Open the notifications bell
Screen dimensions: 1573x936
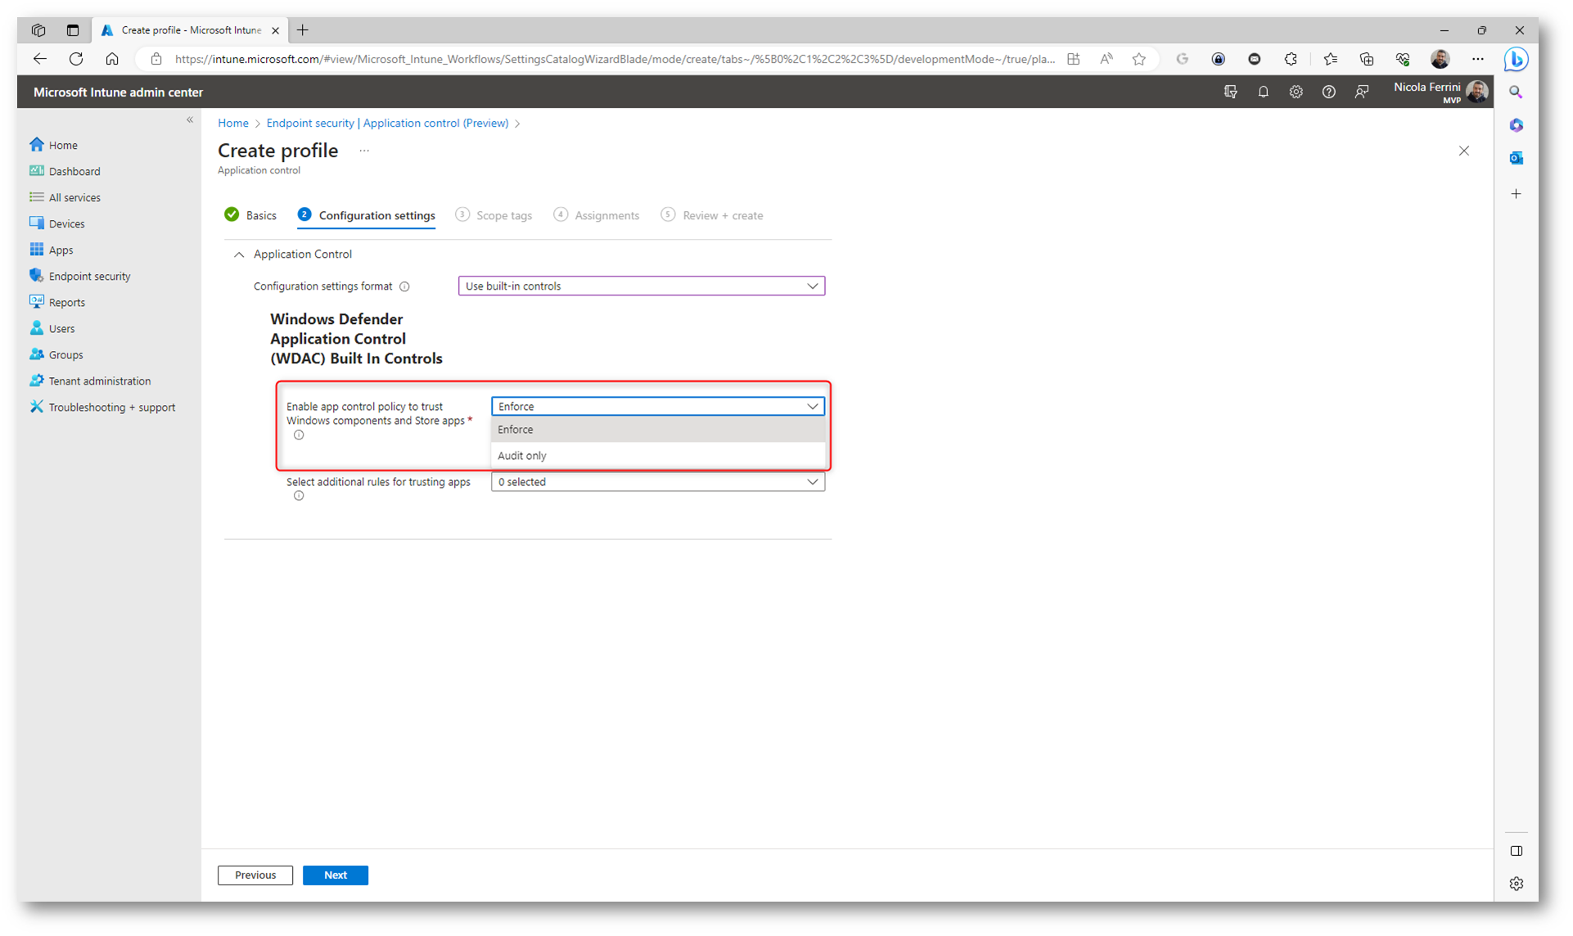click(x=1263, y=92)
